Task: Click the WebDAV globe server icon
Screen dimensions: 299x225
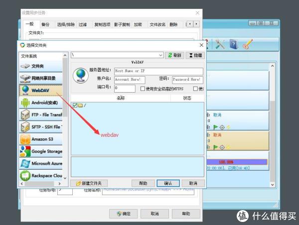Action: click(80, 76)
